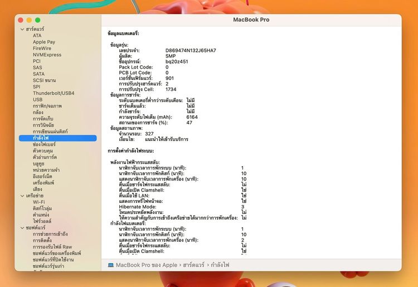This screenshot has width=418, height=287.
Task: Open เครื่องพิมพ์ printers info
Action: [x=43, y=183]
